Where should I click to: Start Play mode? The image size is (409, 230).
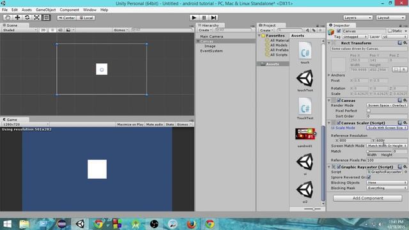point(194,18)
